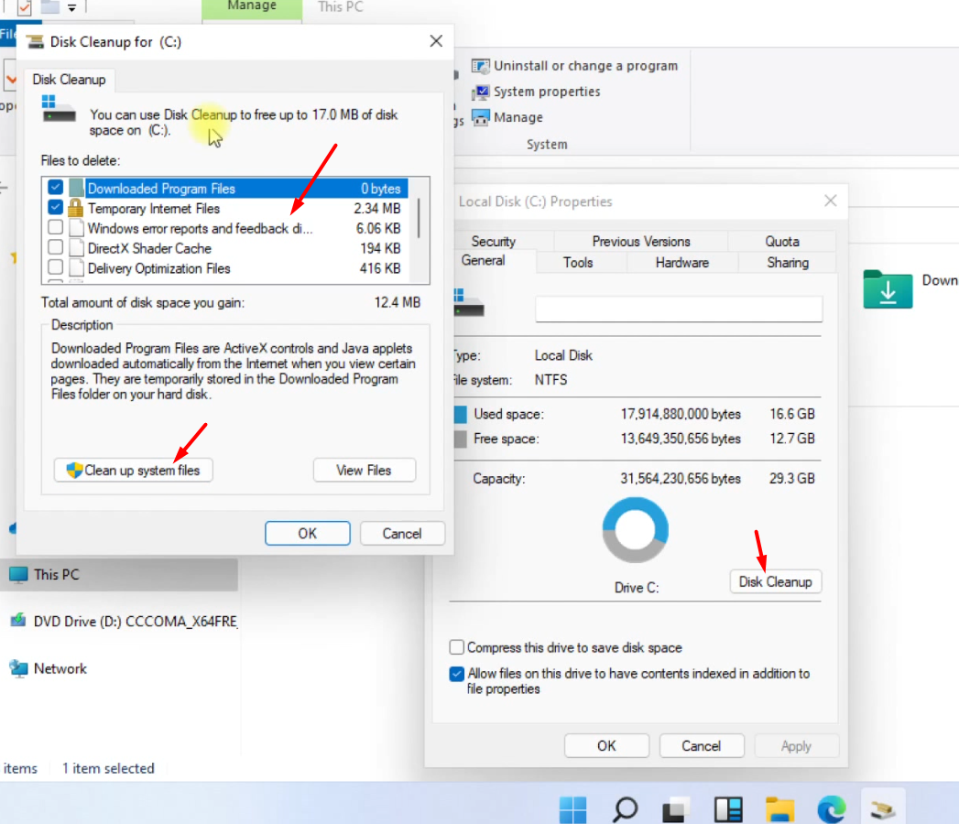Close the Local Disk (C:) Properties window
959x824 pixels.
click(x=830, y=201)
